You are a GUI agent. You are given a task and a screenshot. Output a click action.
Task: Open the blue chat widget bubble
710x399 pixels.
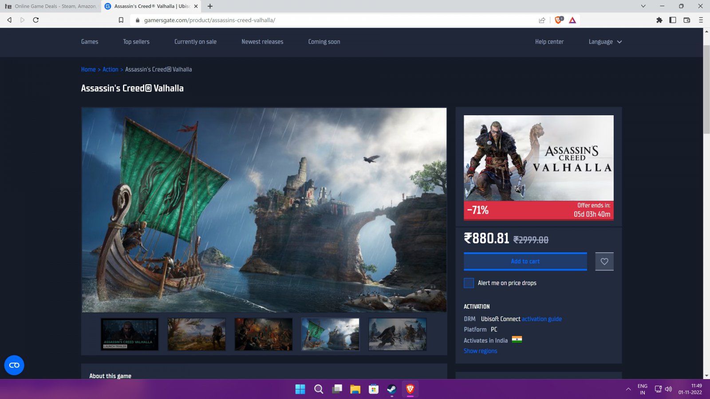click(14, 365)
